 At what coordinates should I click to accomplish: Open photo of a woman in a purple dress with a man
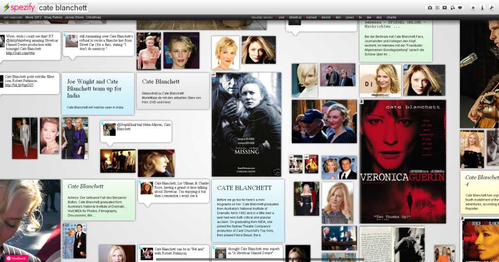(75, 138)
